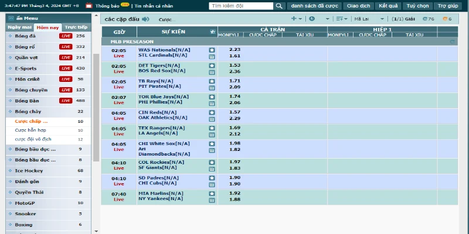Favorite the SD Padres vs CHI Cubs match

tap(212, 178)
